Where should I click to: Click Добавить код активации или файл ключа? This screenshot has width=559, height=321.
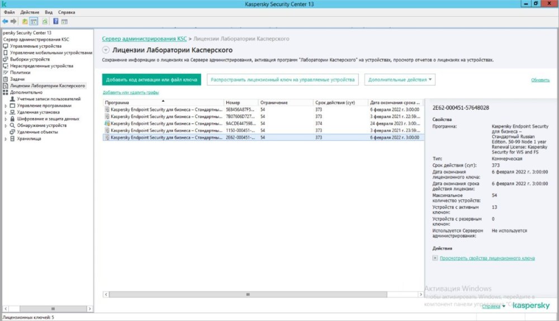pos(151,80)
